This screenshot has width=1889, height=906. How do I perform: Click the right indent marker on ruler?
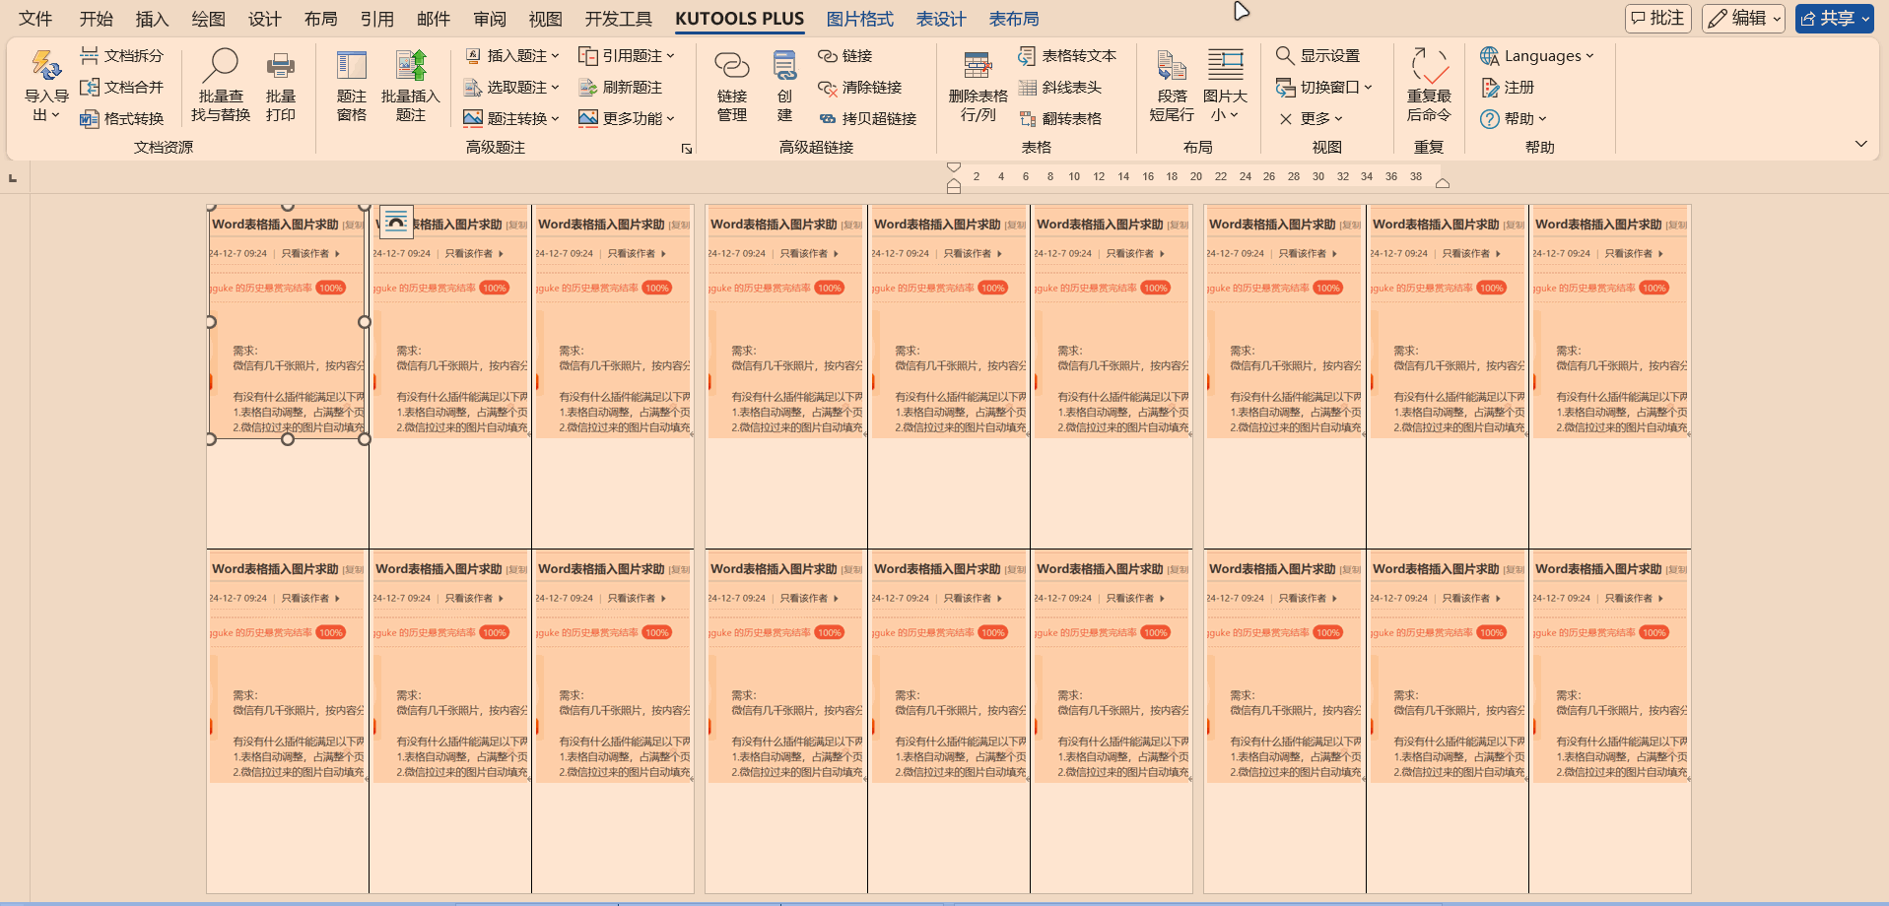(x=1443, y=183)
